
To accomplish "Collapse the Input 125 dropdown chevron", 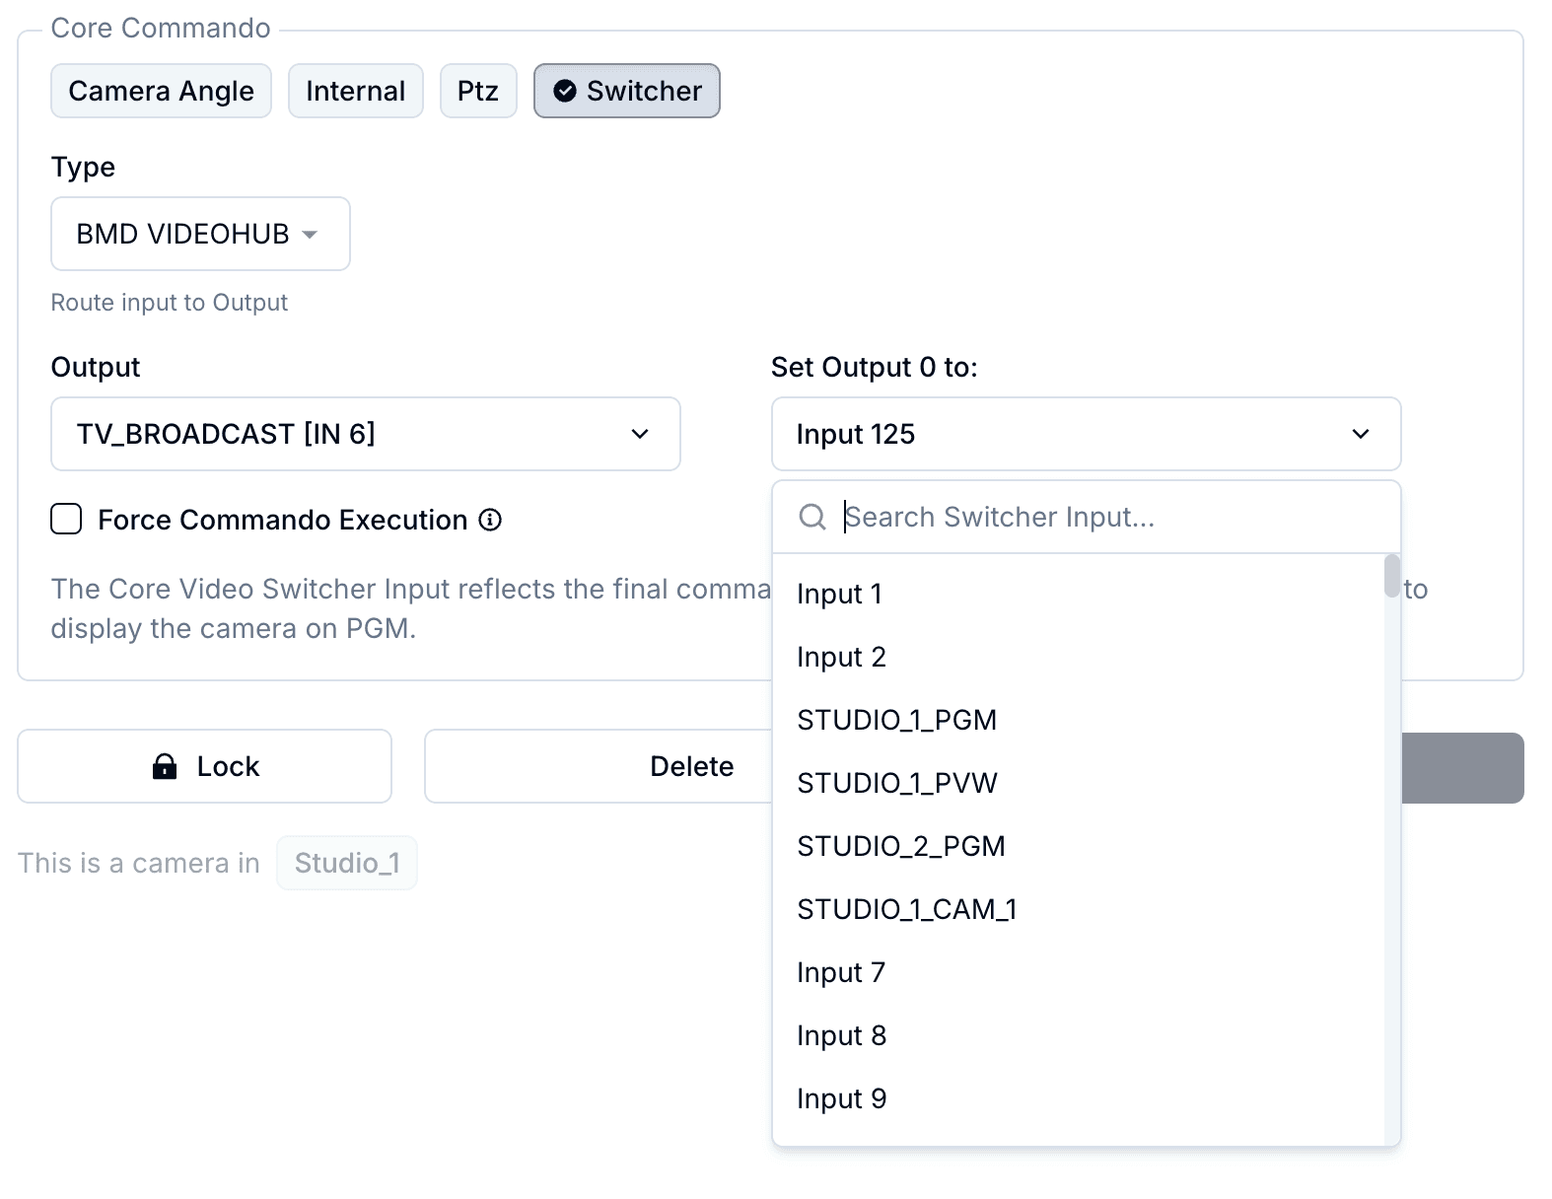I will tap(1361, 434).
